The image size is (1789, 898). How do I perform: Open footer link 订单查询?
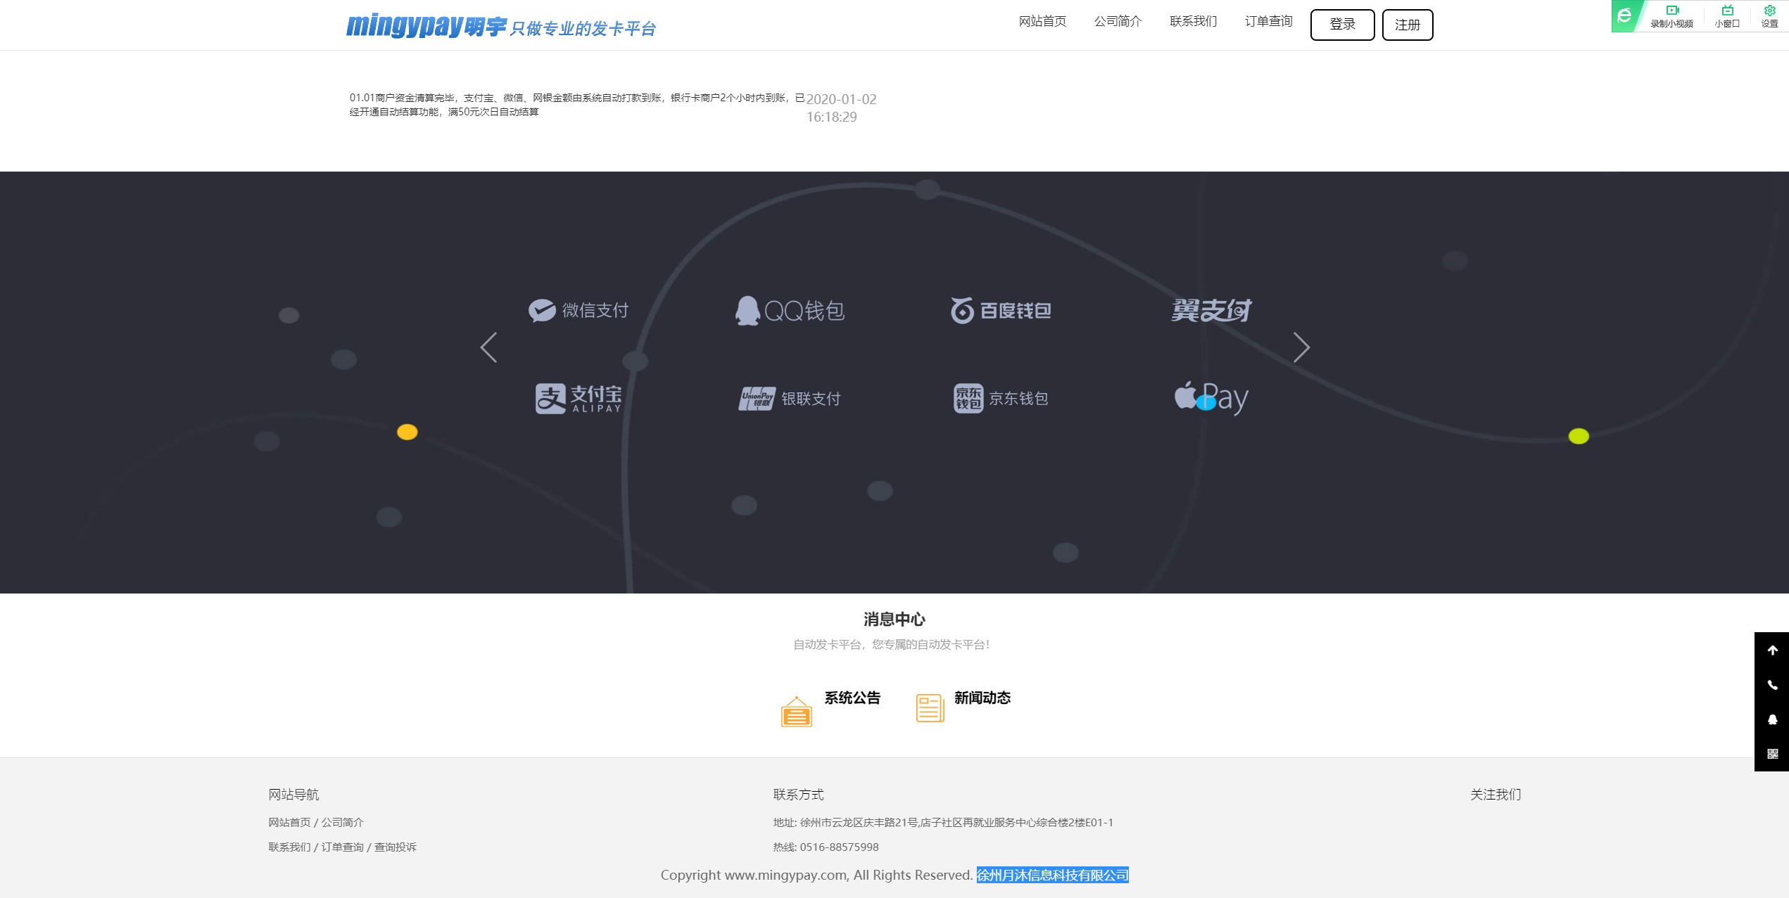343,847
